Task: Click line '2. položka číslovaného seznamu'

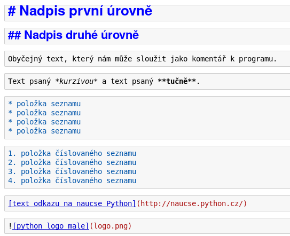Action: (x=72, y=162)
